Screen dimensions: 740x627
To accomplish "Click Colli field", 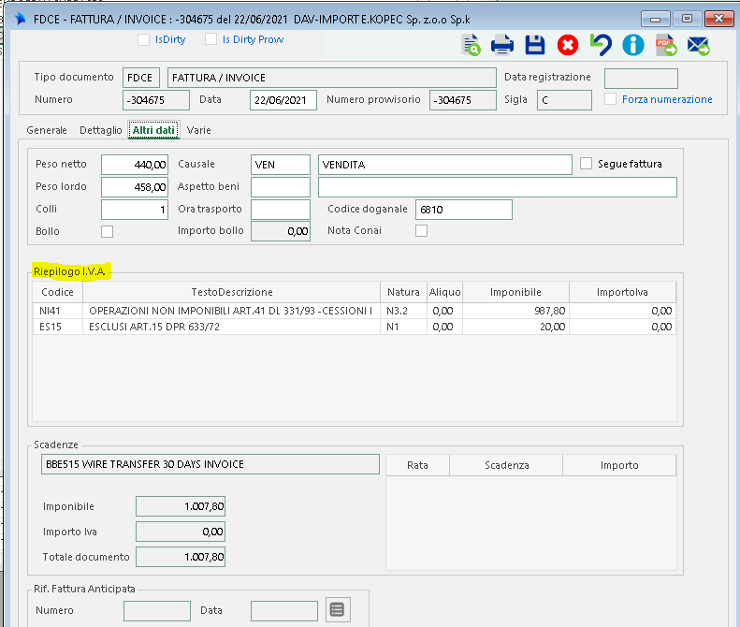I will 135,210.
